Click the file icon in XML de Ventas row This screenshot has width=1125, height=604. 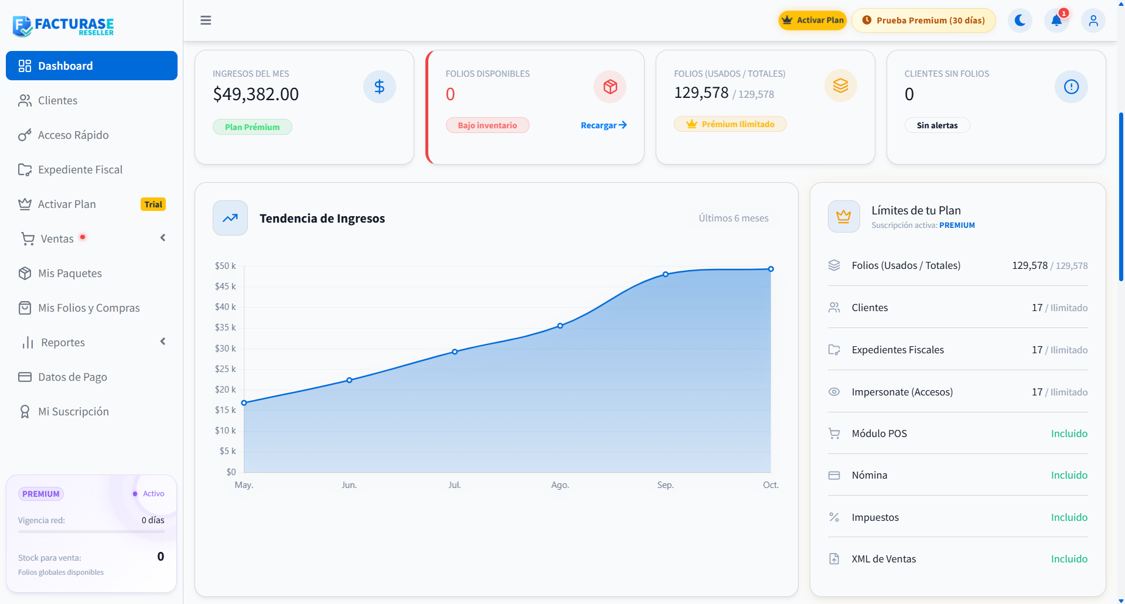point(834,559)
